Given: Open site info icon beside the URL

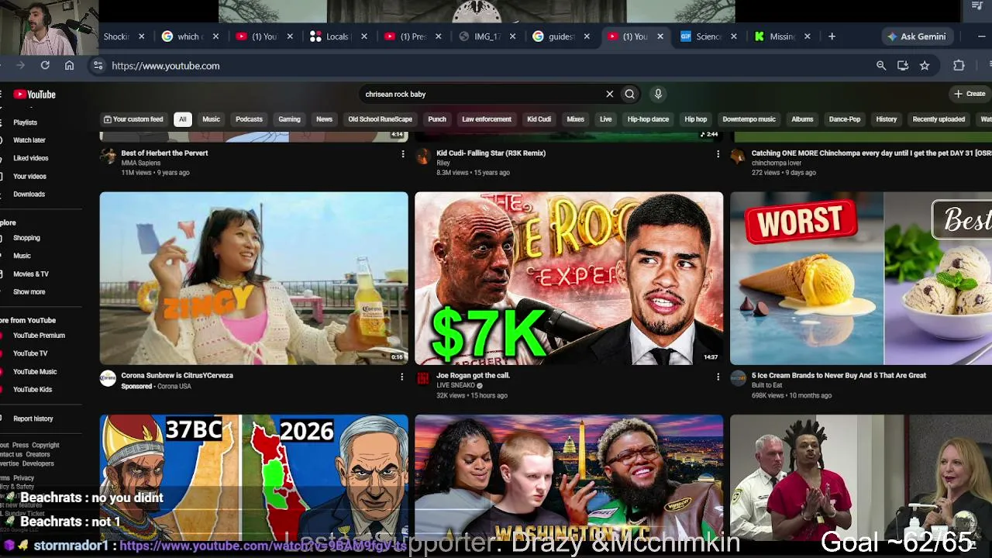Looking at the screenshot, I should point(98,66).
